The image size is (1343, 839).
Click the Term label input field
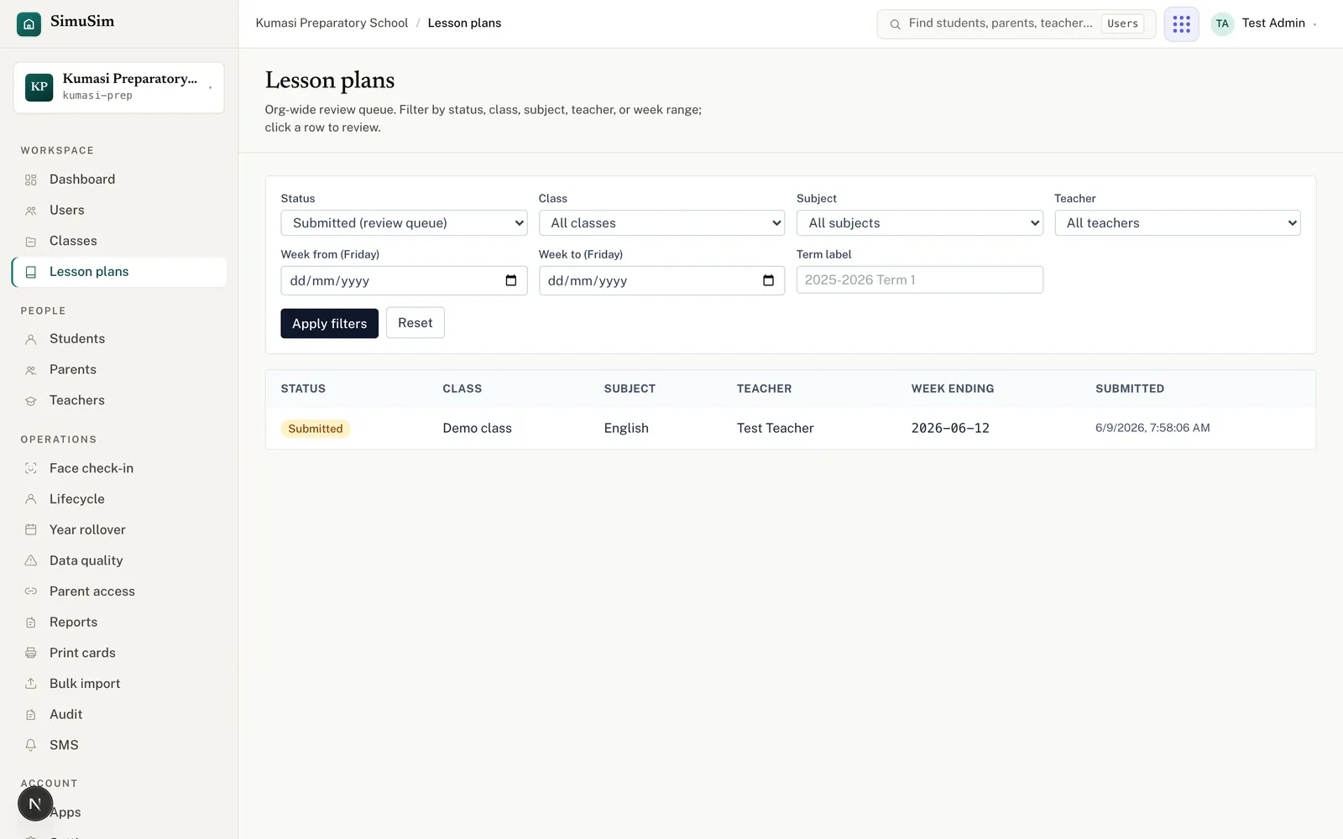[919, 280]
